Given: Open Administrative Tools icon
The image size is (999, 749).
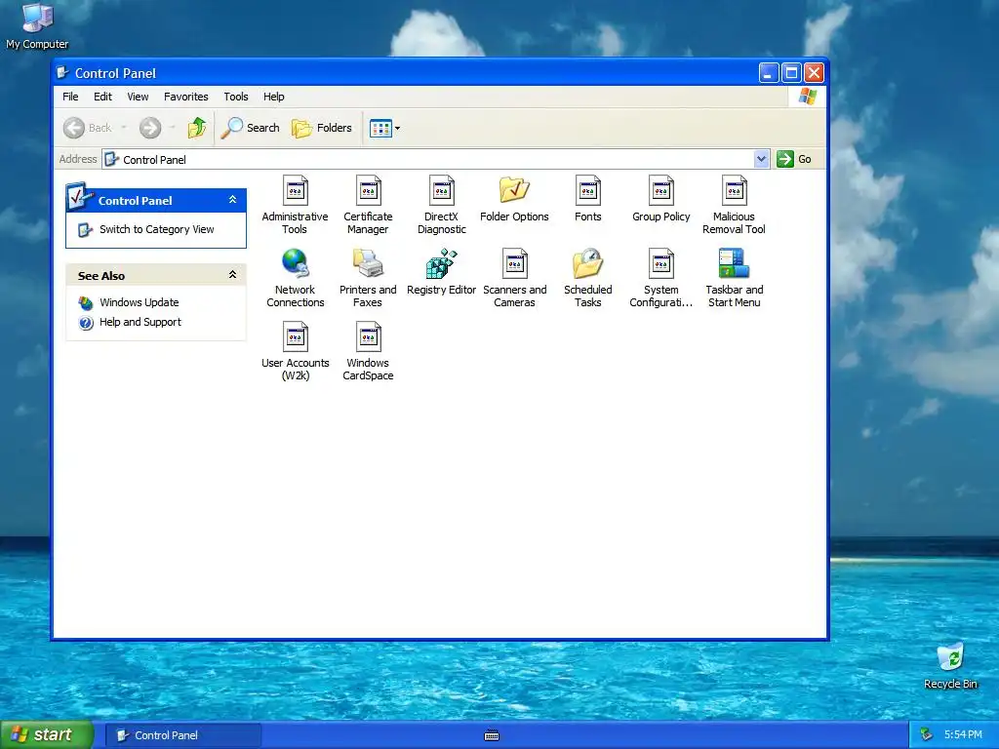Looking at the screenshot, I should coord(295,205).
